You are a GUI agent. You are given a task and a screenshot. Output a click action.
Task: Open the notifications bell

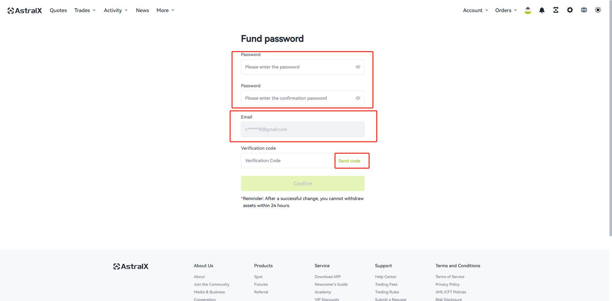point(542,10)
